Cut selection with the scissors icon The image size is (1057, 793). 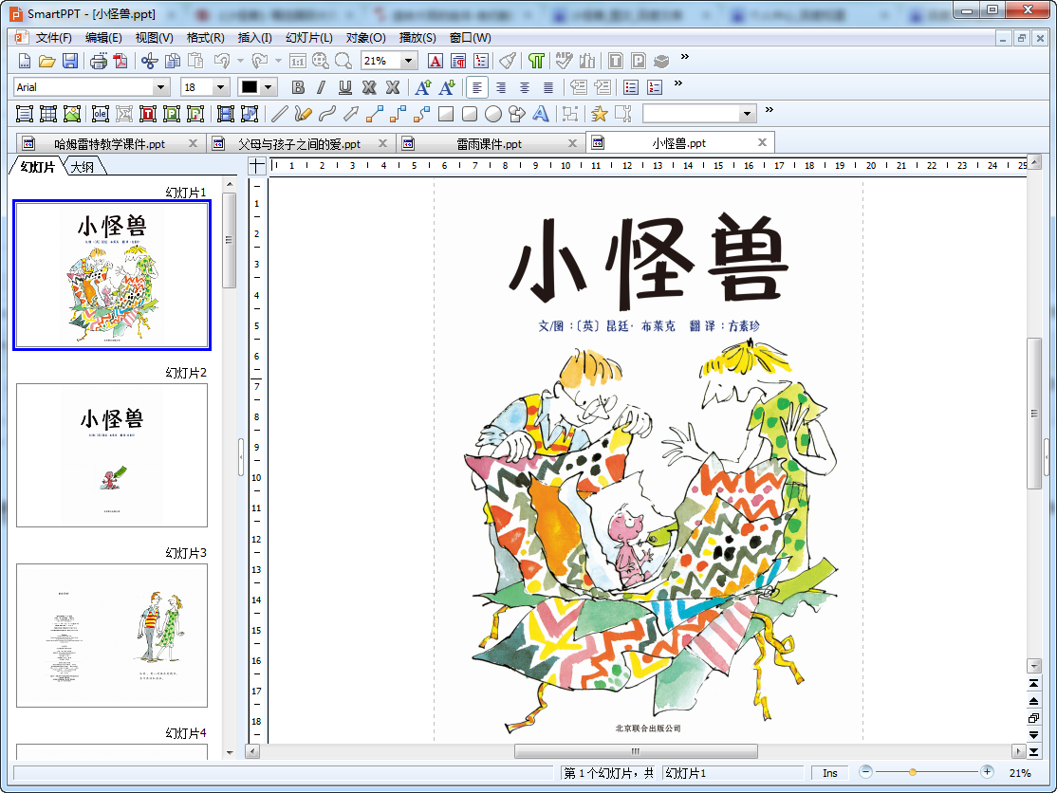tap(149, 62)
